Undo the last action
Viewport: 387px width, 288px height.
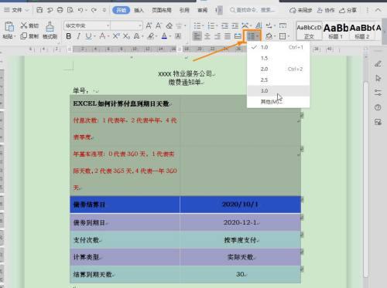coord(80,10)
